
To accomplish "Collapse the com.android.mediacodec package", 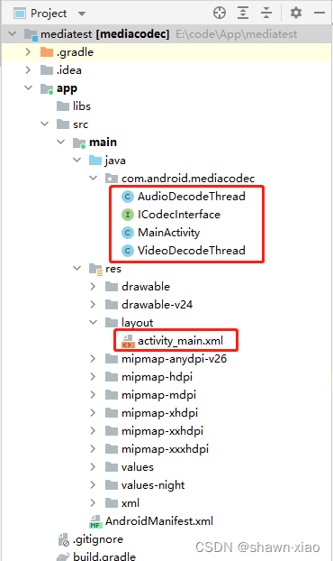I will click(94, 178).
